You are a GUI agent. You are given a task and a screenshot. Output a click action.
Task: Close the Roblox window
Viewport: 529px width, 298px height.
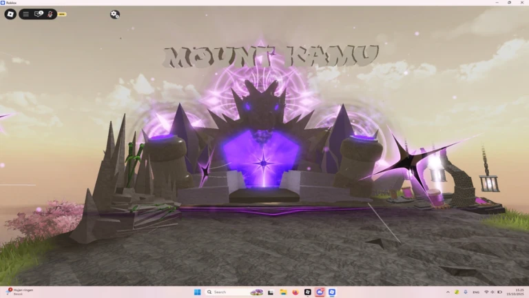pos(522,2)
